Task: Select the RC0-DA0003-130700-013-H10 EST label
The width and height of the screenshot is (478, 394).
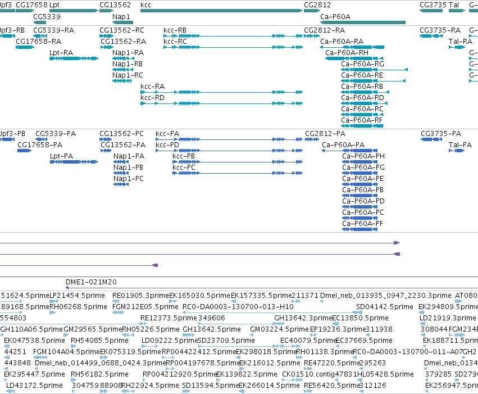Action: click(x=238, y=306)
